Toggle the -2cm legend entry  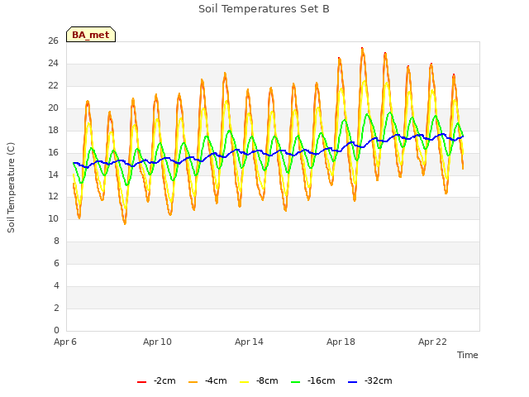pyautogui.click(x=156, y=380)
